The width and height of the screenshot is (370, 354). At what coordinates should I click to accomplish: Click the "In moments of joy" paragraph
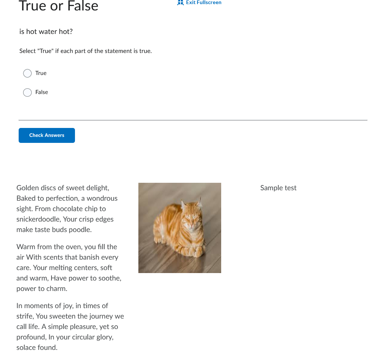pyautogui.click(x=70, y=327)
